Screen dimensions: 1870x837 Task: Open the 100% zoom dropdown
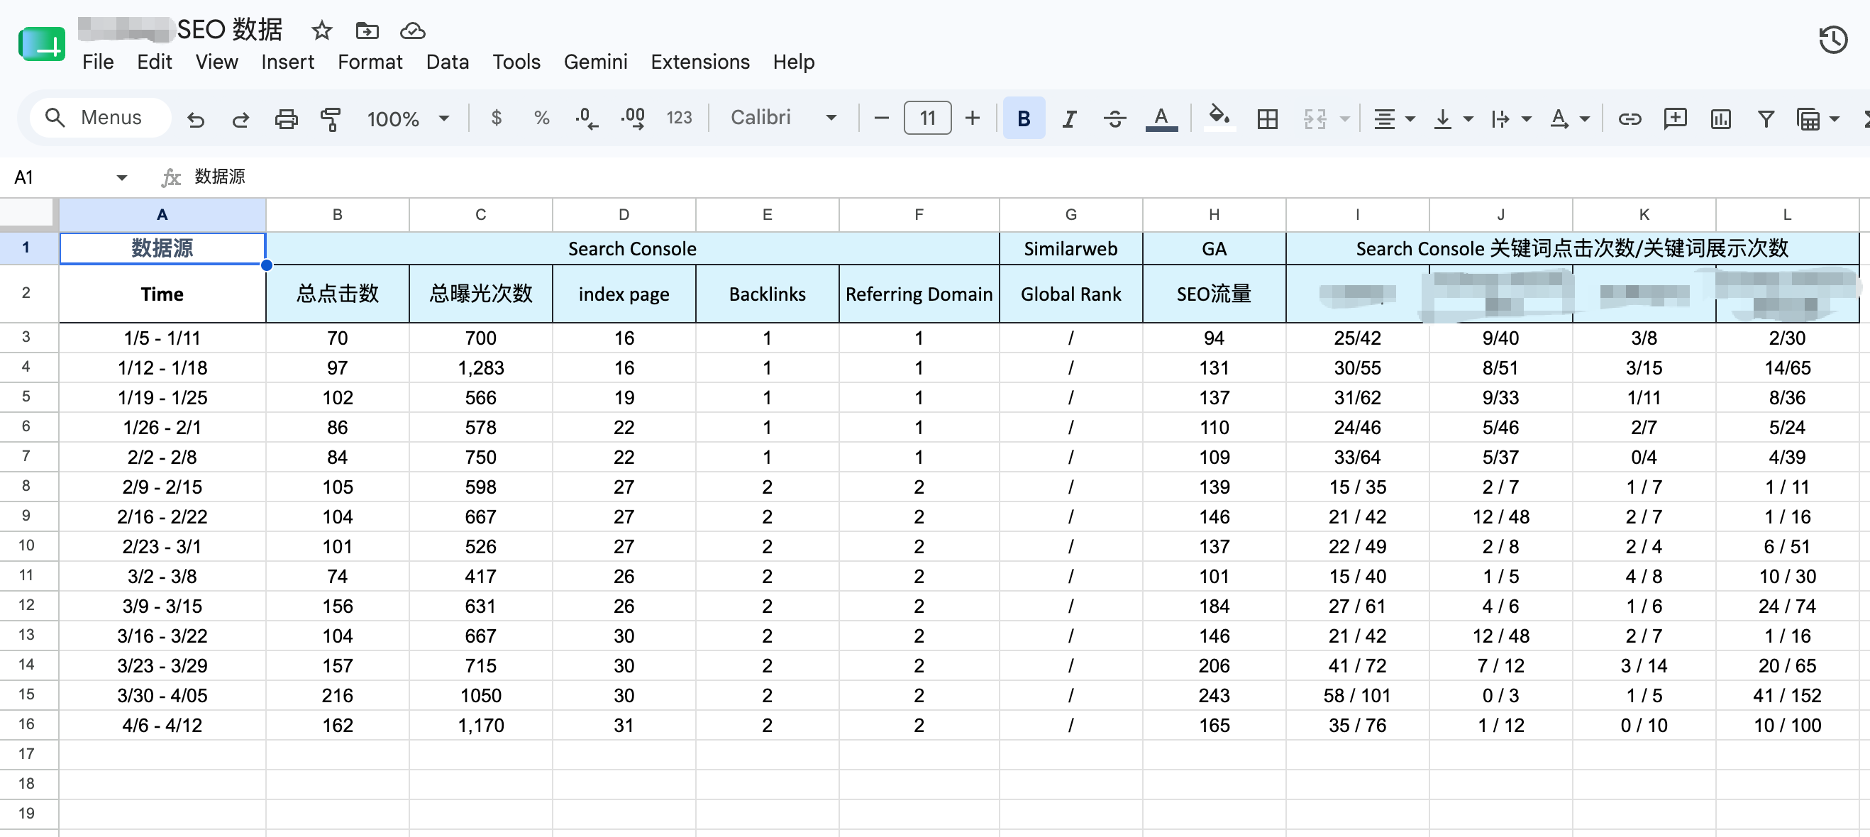408,118
